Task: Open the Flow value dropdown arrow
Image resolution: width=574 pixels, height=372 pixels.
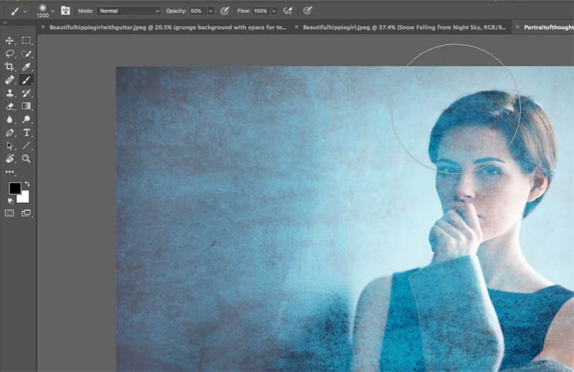Action: pyautogui.click(x=274, y=11)
